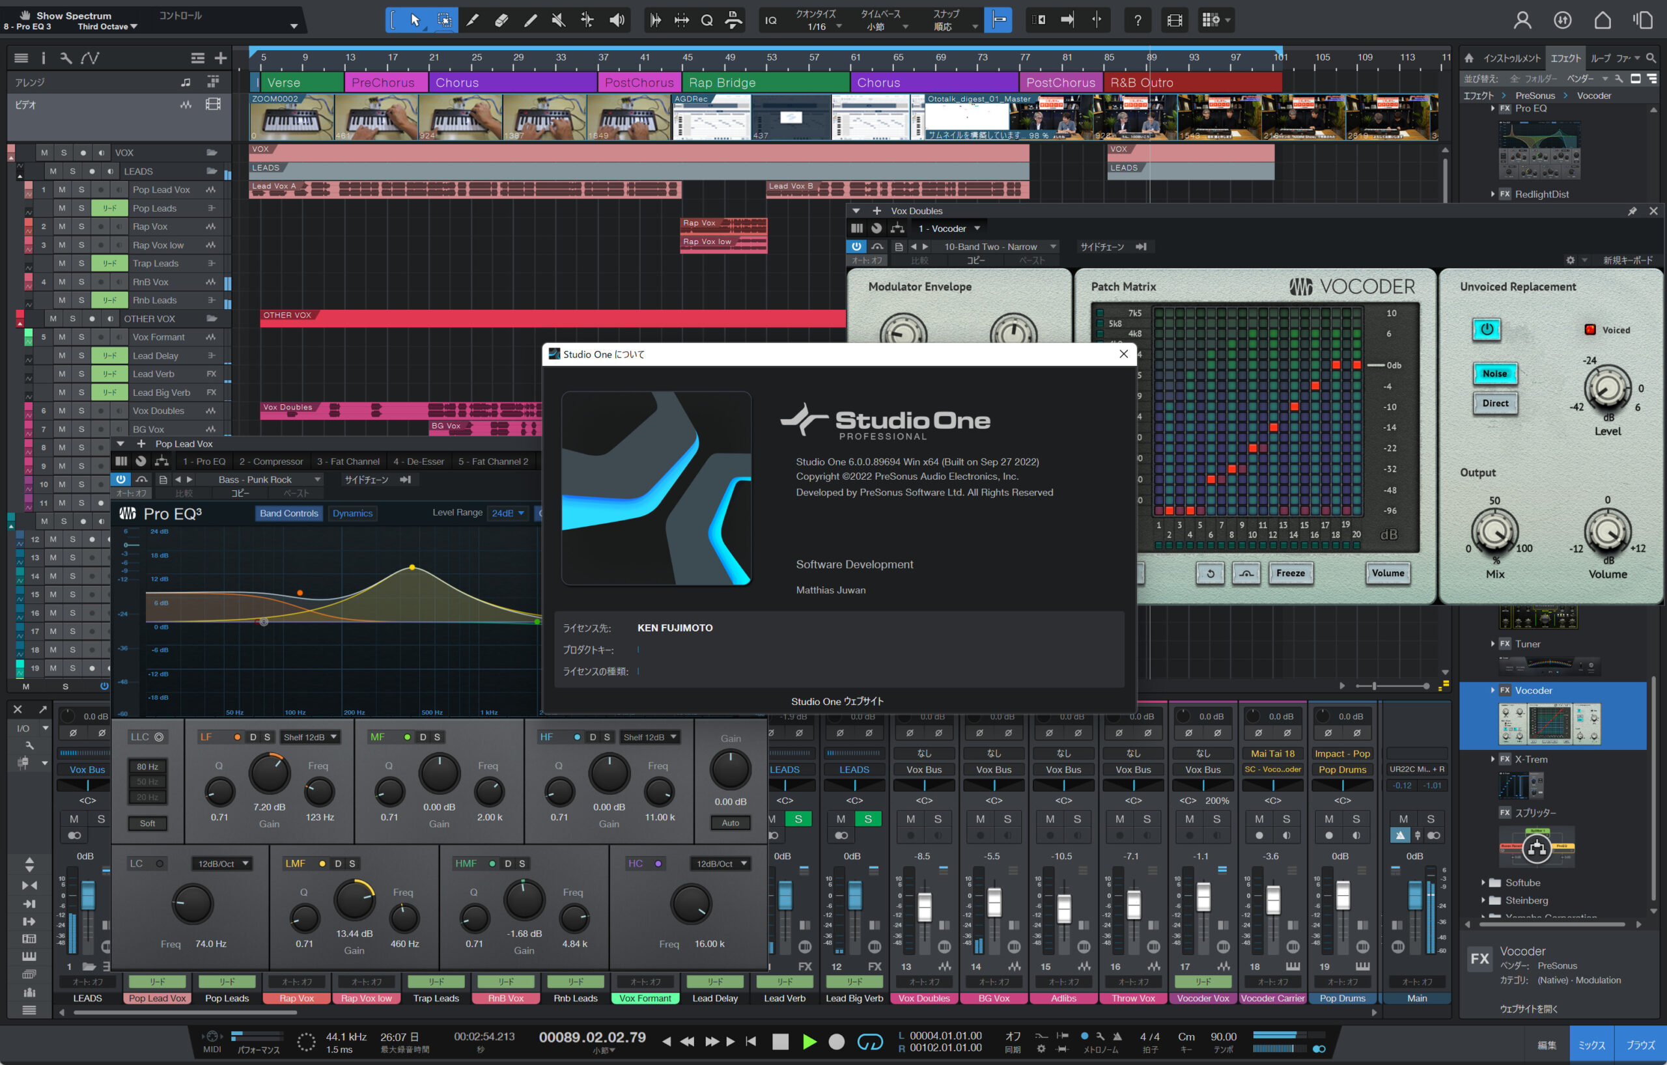Select the Range tool in the toolbar
Screen dimensions: 1667x1065
point(445,20)
